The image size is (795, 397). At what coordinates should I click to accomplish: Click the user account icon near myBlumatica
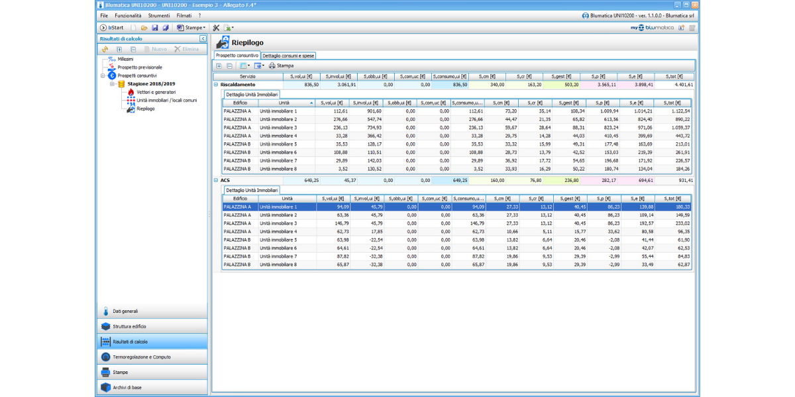tap(682, 28)
